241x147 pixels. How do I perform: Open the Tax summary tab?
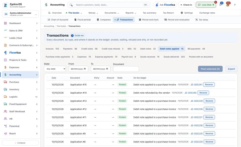tap(150, 13)
